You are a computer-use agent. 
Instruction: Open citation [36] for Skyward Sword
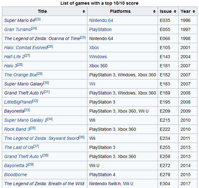pos(81,137)
